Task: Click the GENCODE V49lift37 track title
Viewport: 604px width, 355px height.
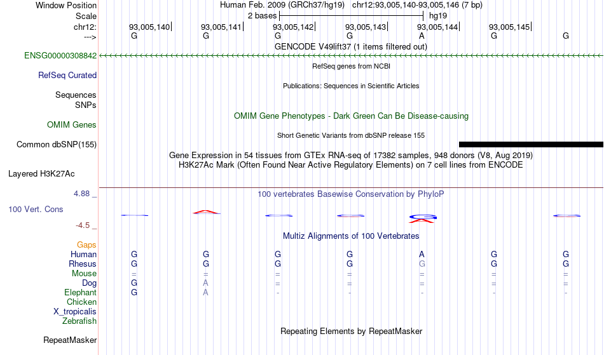Action: [351, 47]
